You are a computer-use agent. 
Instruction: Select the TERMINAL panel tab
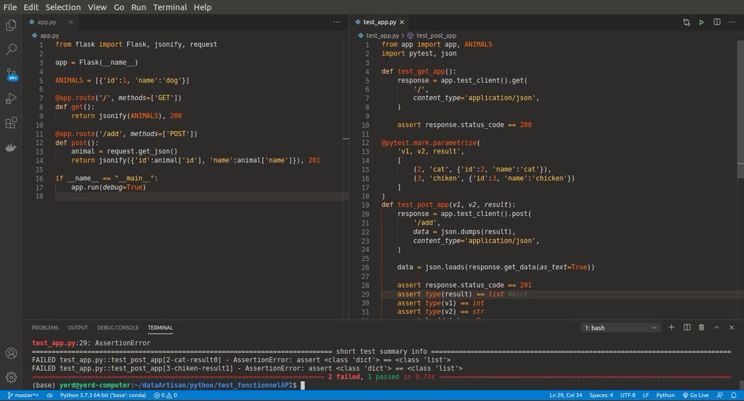pyautogui.click(x=160, y=327)
